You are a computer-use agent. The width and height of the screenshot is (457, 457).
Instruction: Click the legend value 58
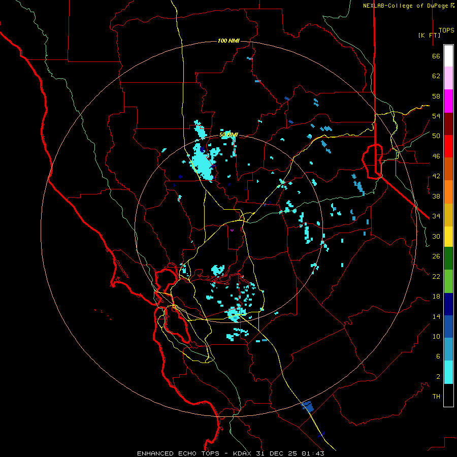click(436, 96)
